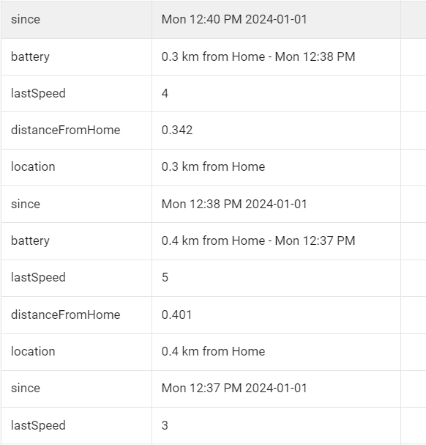Select battery value '0.3 km from Home - Mon 12:38 PM'
Viewport: 426px width, 445px height.
coord(258,56)
